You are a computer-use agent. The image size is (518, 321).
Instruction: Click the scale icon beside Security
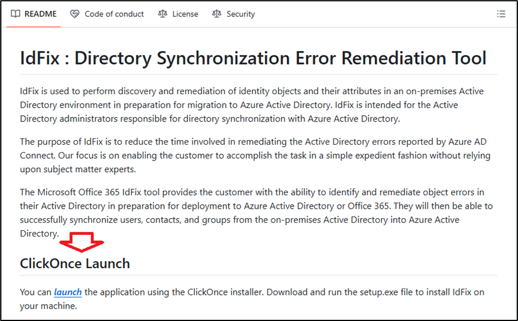[x=217, y=14]
